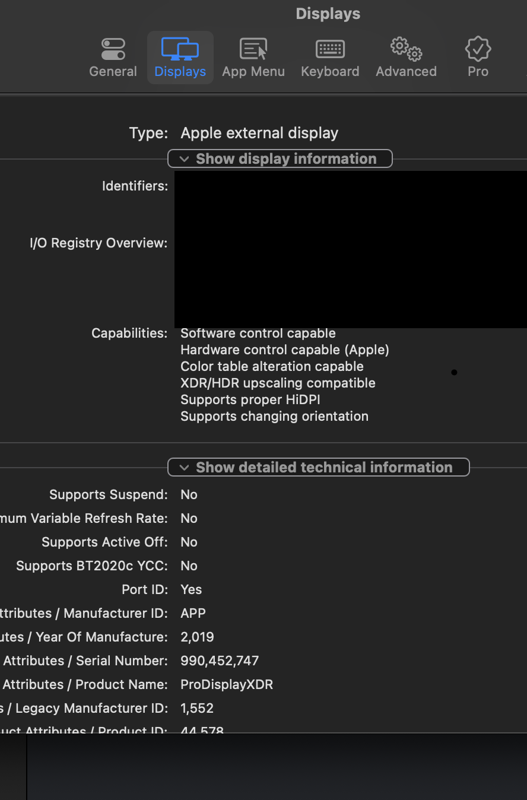
Task: Click the Displays window title
Action: pyautogui.click(x=328, y=14)
